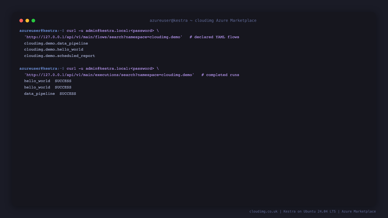Screen dimensions: 388x218
Task: Click the flows/search URL in the first command
Action: click(103, 37)
